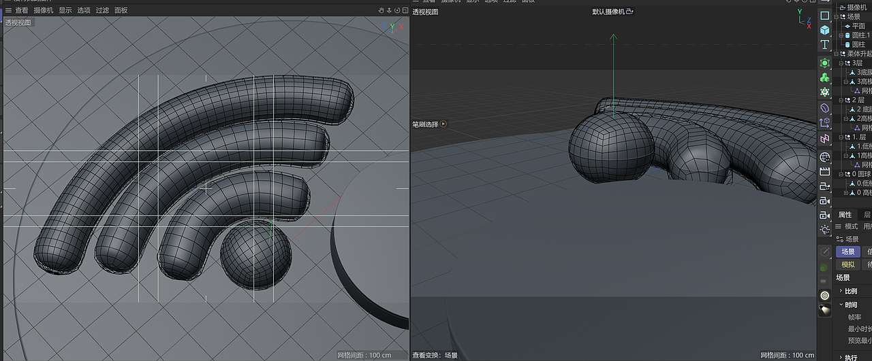Collapse the 2 层 group in object tree
The height and width of the screenshot is (361, 872).
[842, 100]
